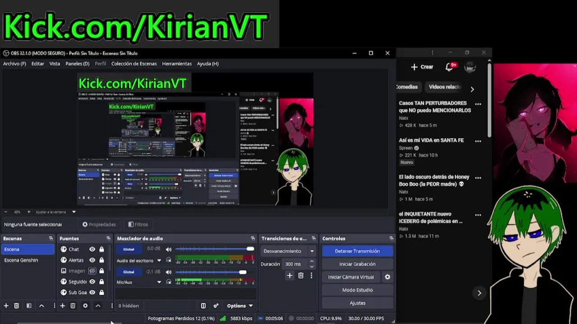The width and height of the screenshot is (577, 324).
Task: Click Iniciar Grabación button
Action: pyautogui.click(x=357, y=264)
